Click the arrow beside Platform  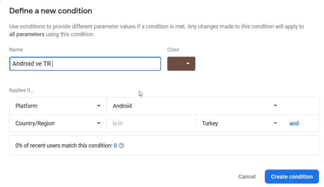point(99,106)
